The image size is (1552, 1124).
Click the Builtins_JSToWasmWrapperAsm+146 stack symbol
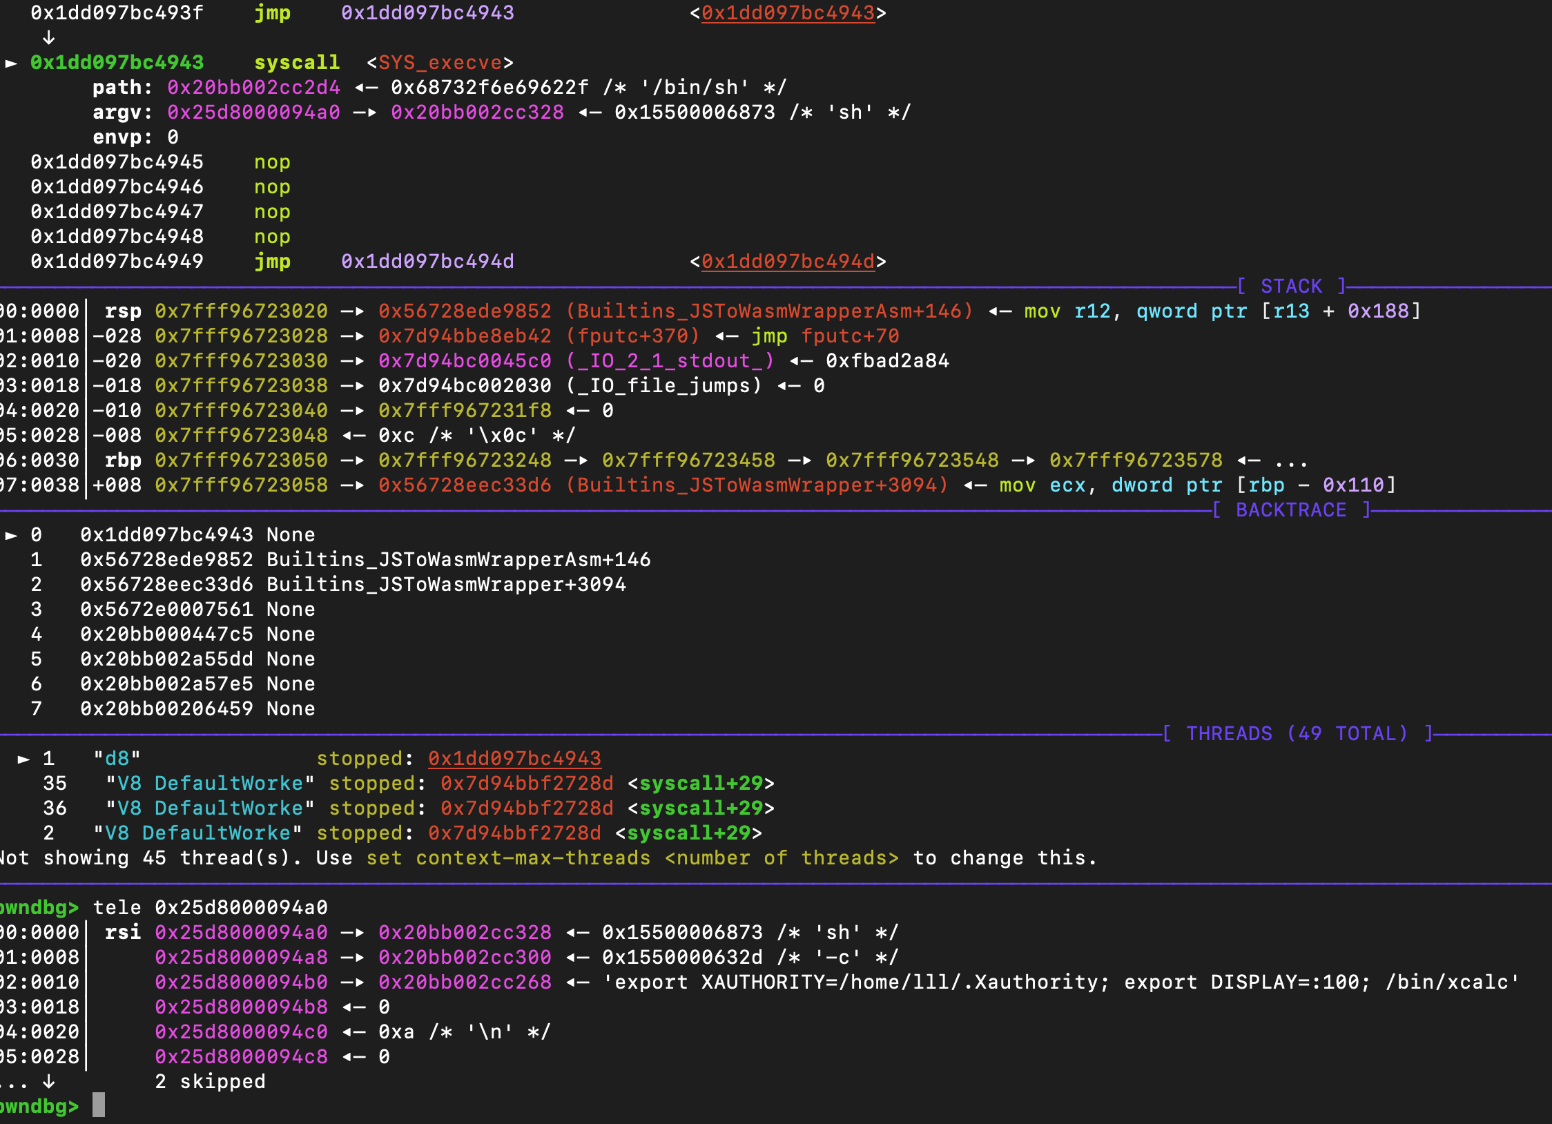(x=768, y=311)
